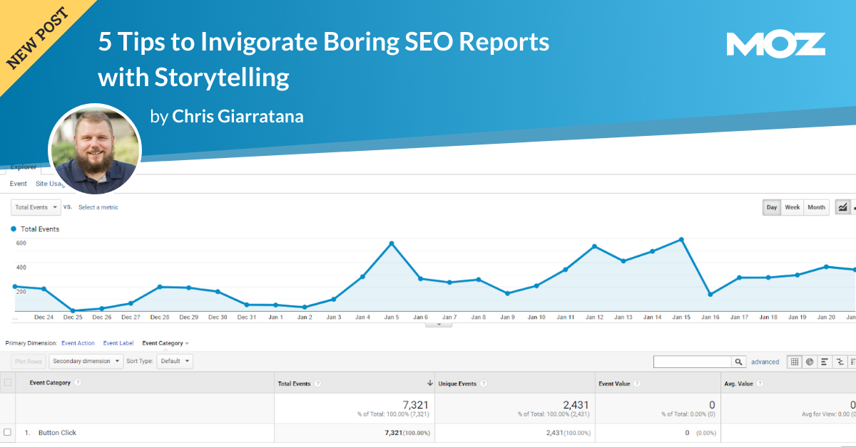Open the Sort Type Default dropdown

pos(175,361)
